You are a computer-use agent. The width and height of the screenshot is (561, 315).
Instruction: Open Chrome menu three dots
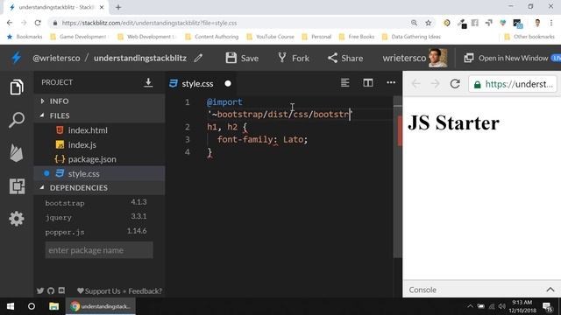tap(551, 23)
